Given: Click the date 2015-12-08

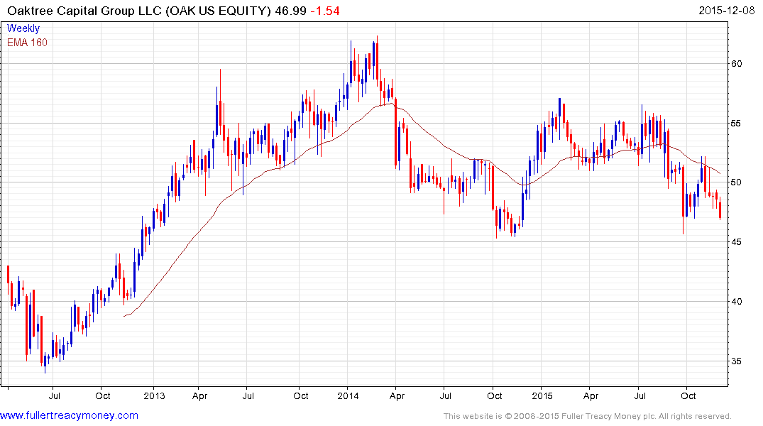Looking at the screenshot, I should coord(727,11).
